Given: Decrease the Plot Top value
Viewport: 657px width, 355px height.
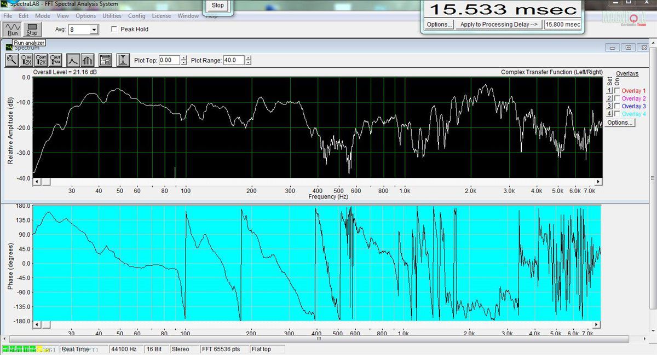Looking at the screenshot, I should tap(183, 62).
